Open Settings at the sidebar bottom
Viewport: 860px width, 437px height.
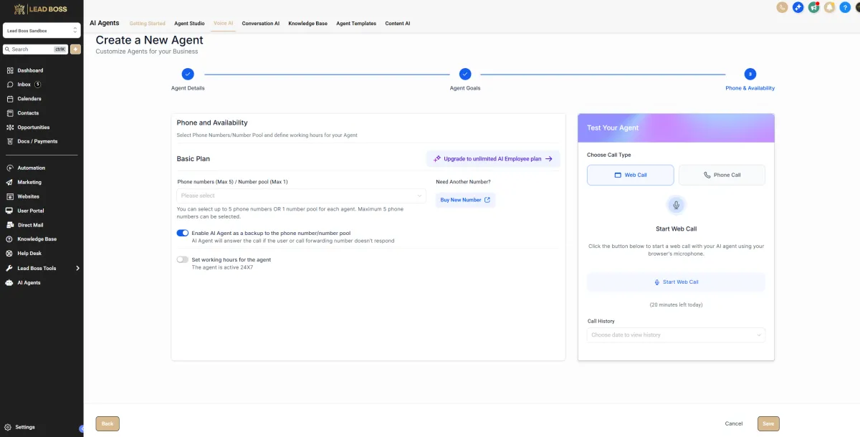(25, 427)
